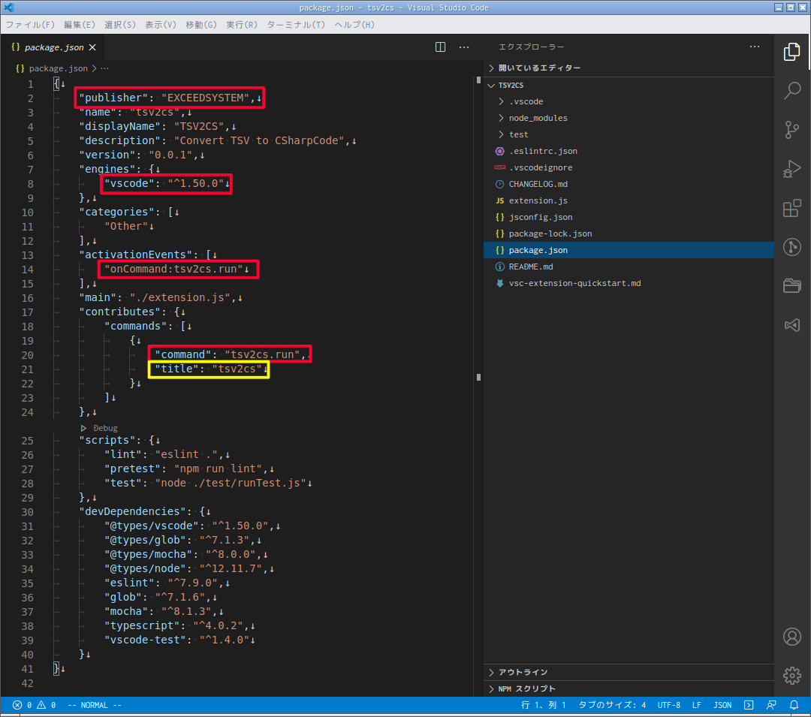Open the Accounts menu icon

(792, 637)
